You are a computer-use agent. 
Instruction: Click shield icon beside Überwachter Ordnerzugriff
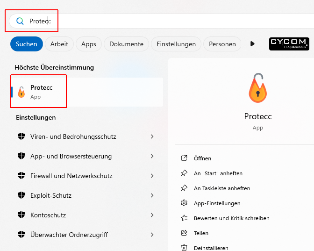click(x=21, y=234)
